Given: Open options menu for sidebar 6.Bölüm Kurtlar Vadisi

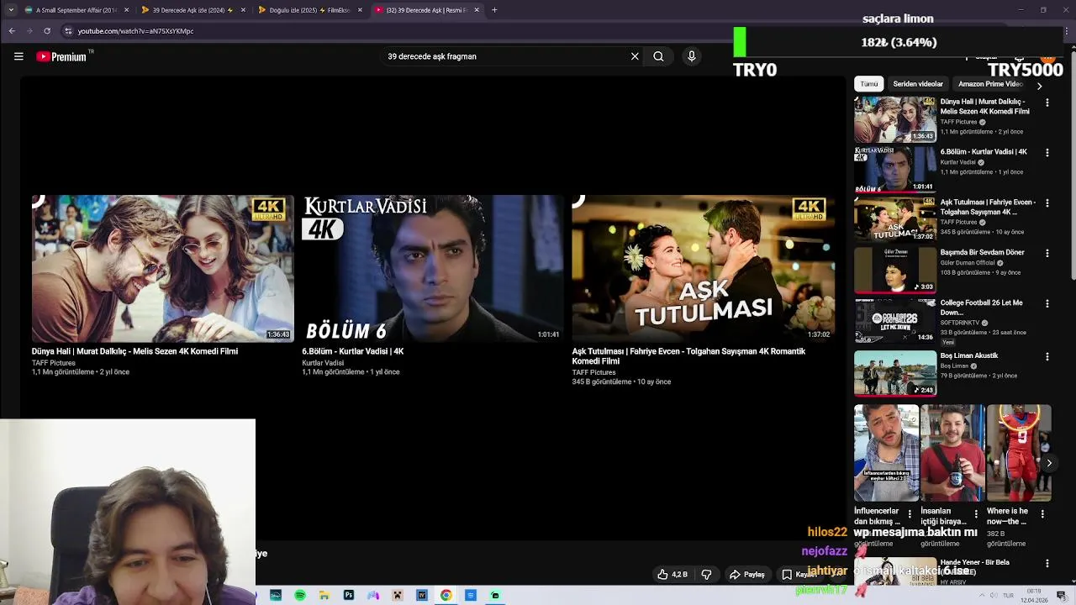Looking at the screenshot, I should pyautogui.click(x=1047, y=153).
